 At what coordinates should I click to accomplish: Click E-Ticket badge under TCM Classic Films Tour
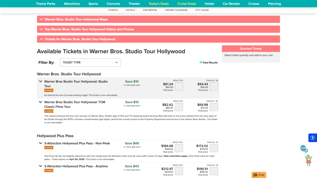(49, 111)
